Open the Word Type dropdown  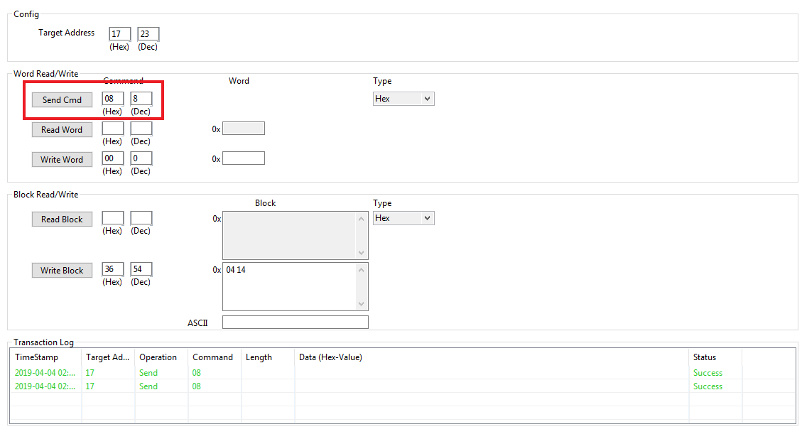tap(403, 99)
